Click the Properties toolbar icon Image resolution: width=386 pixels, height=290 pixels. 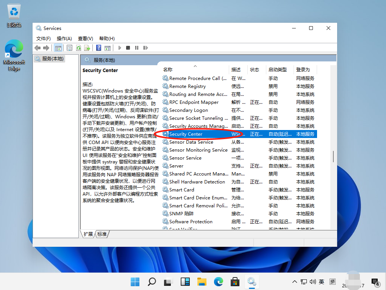coord(69,48)
